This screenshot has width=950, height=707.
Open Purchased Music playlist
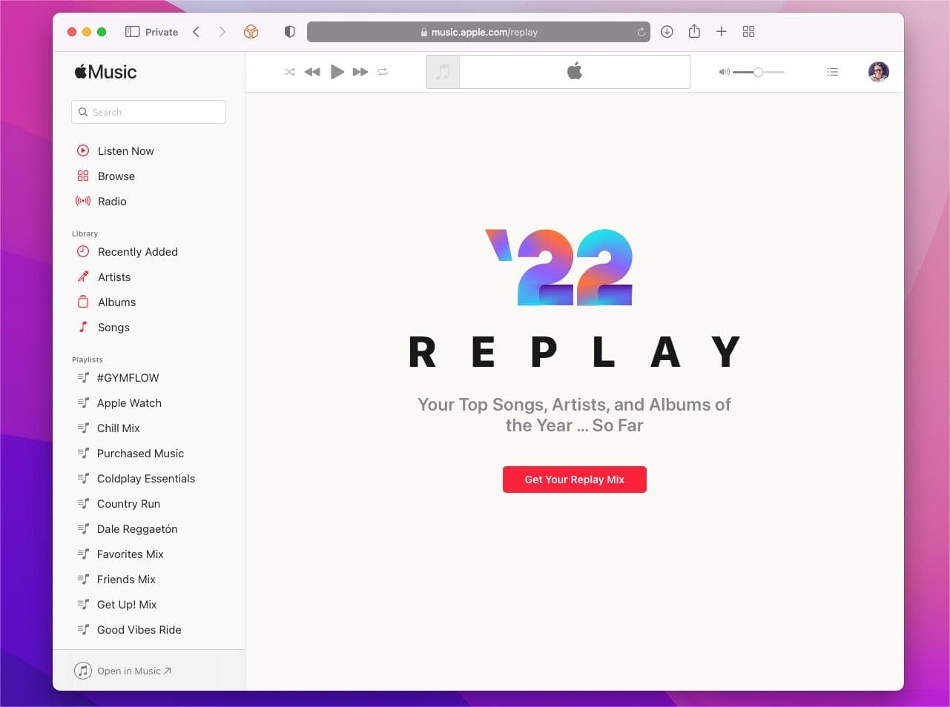point(131,454)
